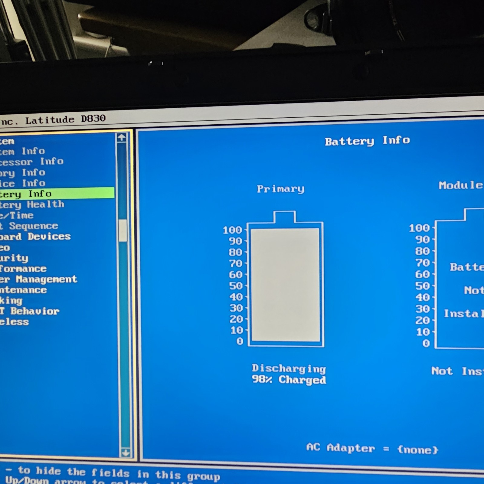Open the Battery Health entry
Viewport: 484px width, 484px height.
32,205
